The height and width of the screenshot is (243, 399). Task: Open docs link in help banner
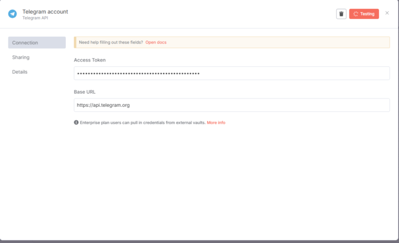coord(156,42)
